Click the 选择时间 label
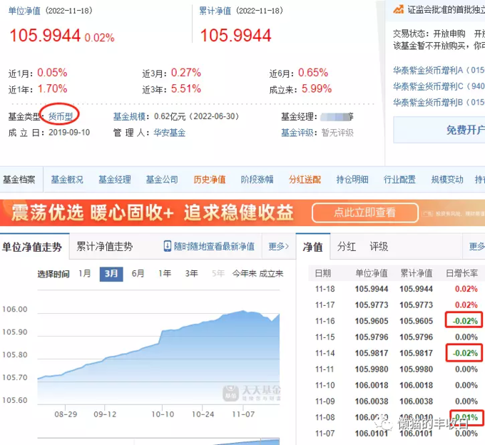The width and height of the screenshot is (485, 445). point(53,274)
